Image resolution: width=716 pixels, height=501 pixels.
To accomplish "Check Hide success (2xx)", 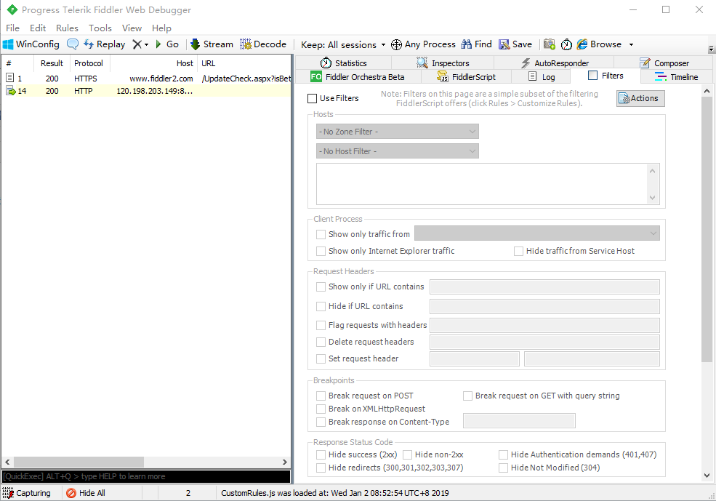I will pos(321,455).
